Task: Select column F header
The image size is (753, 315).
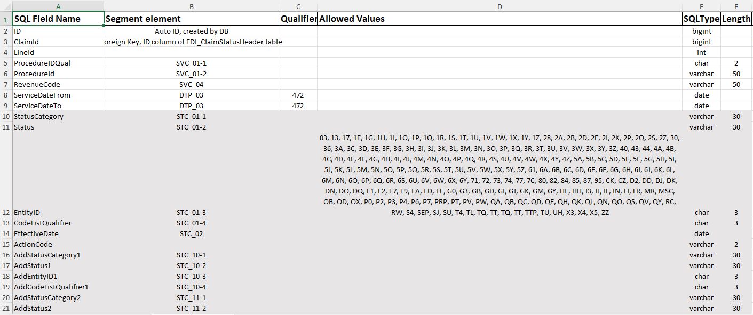Action: (736, 6)
